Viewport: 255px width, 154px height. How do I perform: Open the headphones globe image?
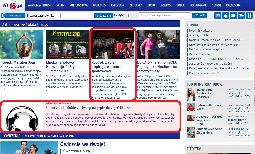point(22,117)
